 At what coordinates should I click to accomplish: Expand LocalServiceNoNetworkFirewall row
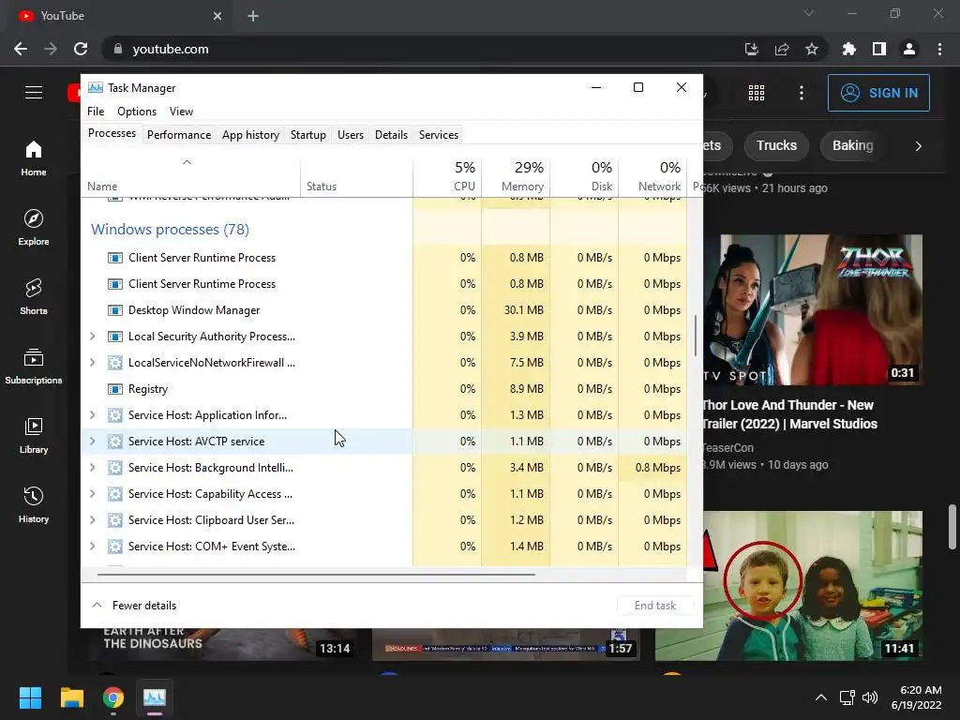93,363
